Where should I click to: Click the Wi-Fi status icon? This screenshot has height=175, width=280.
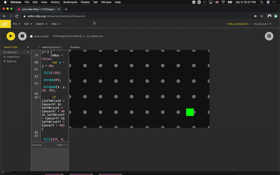point(223,2)
